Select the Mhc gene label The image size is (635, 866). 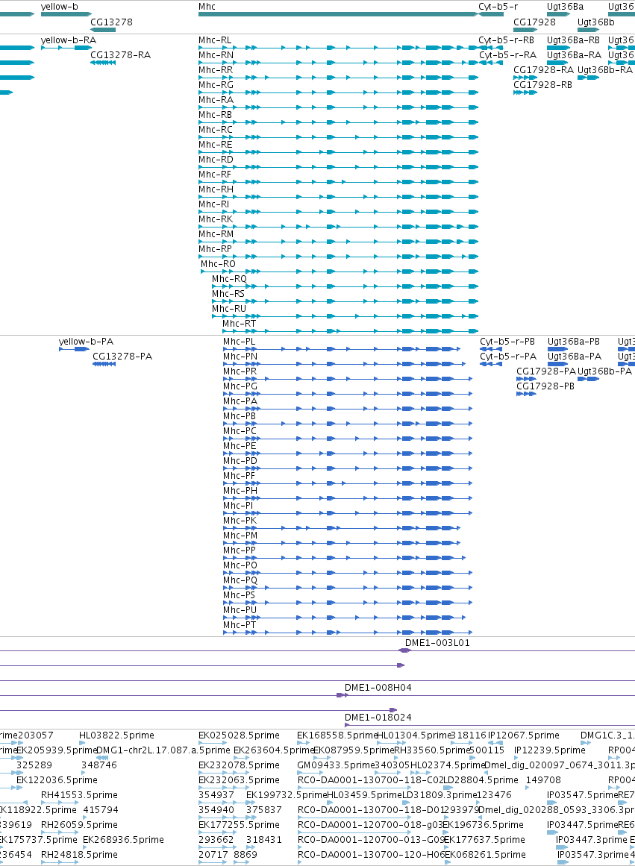click(x=207, y=7)
